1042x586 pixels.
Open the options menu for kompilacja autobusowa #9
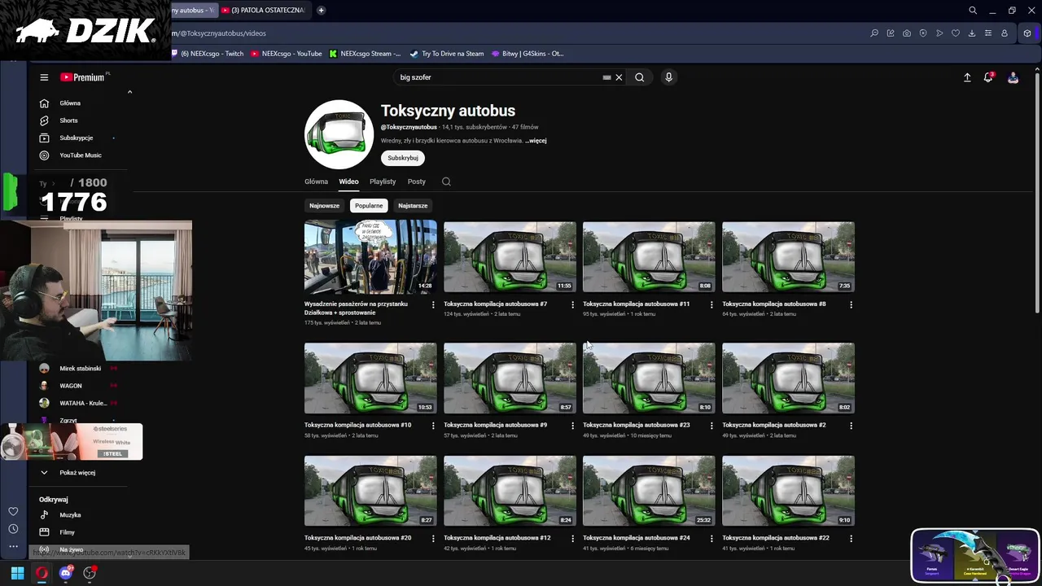572,425
